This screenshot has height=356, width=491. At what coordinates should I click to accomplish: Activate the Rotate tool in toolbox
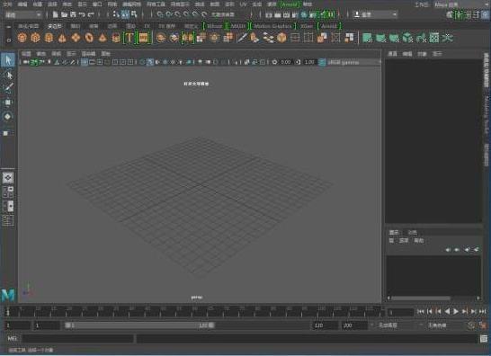[x=8, y=117]
